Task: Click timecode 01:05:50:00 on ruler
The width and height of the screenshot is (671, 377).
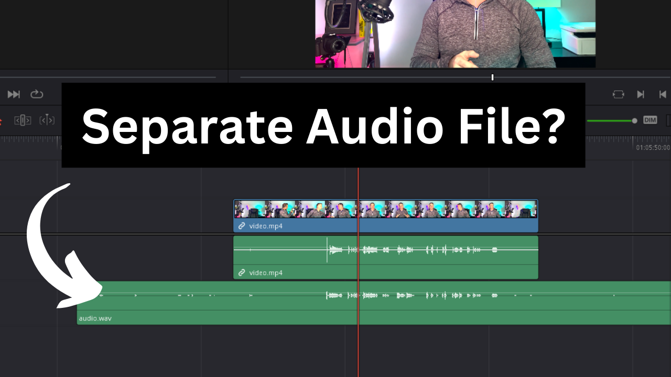Action: point(653,148)
